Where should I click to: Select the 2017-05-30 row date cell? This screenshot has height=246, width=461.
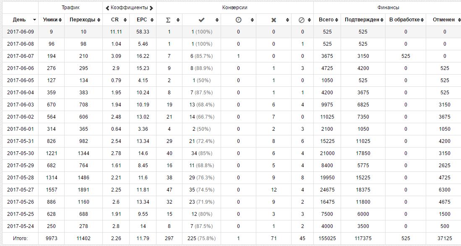coord(20,153)
